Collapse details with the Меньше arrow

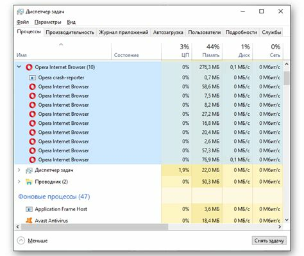pyautogui.click(x=21, y=241)
